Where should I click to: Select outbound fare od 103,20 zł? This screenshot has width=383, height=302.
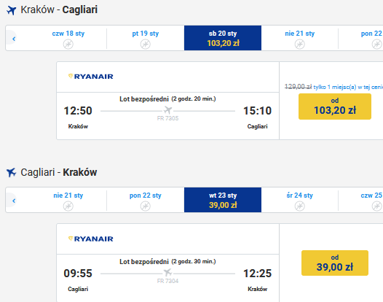tap(335, 107)
